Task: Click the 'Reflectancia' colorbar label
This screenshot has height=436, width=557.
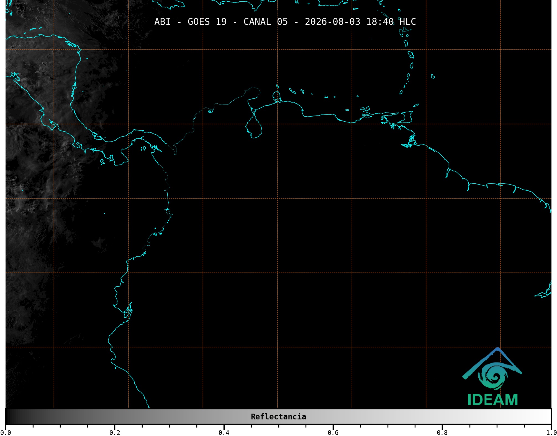Action: [x=278, y=417]
